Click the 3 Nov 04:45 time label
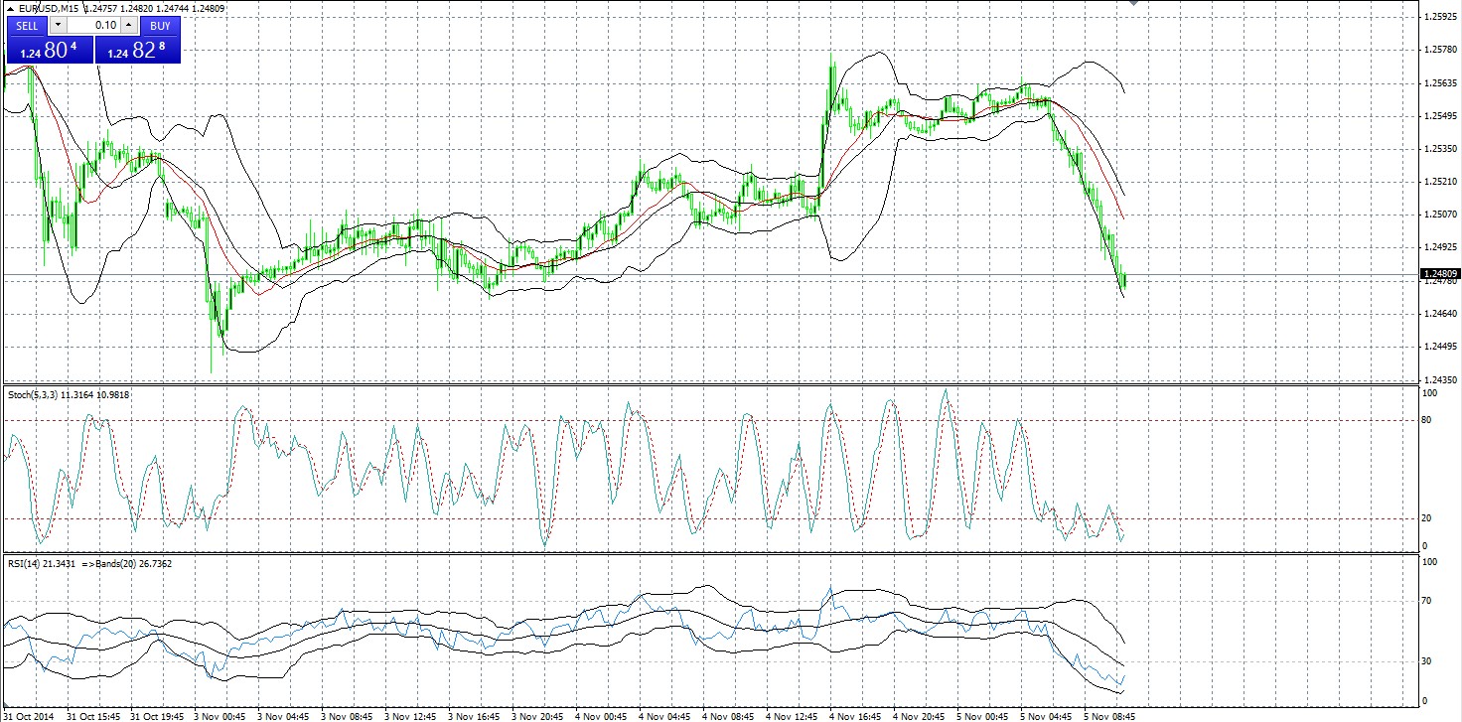The image size is (1462, 722). 283,715
